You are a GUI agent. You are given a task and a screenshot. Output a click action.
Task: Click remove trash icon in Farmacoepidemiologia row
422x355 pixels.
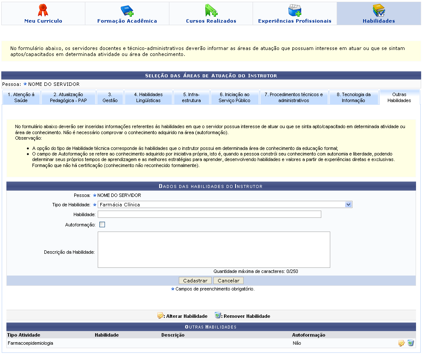pyautogui.click(x=410, y=343)
